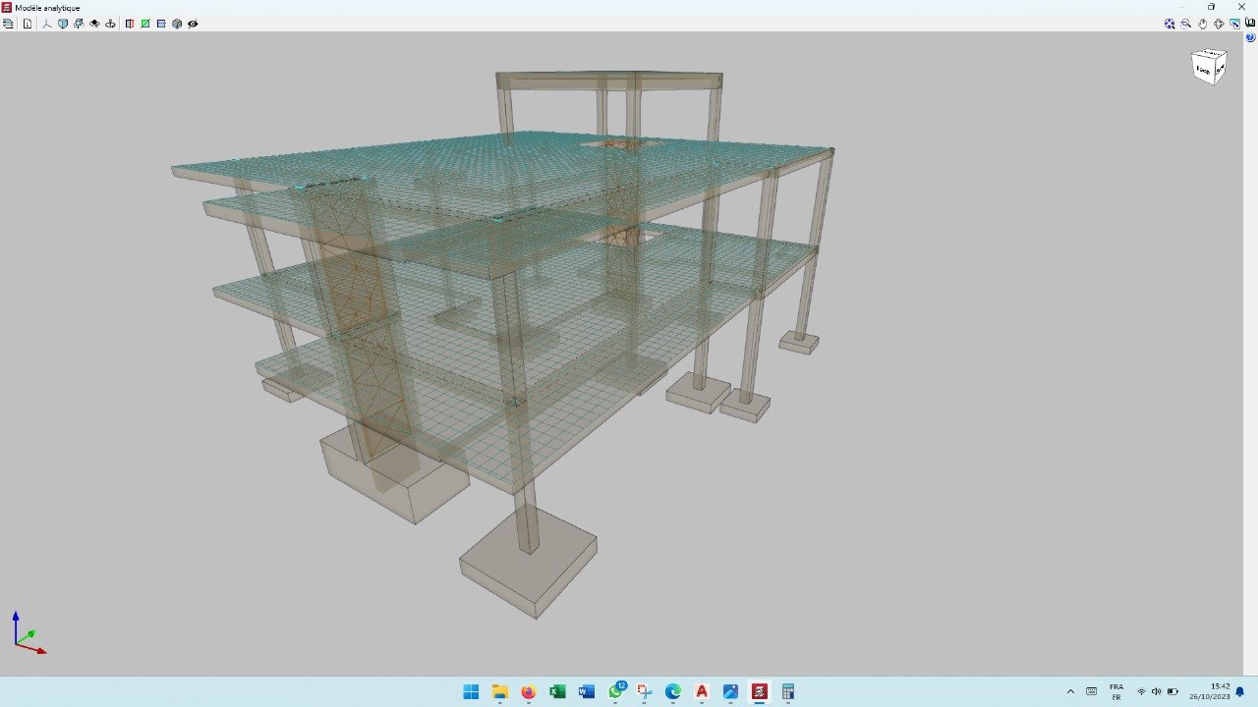Click the document page icon in toolbar
The width and height of the screenshot is (1258, 707).
coord(28,24)
